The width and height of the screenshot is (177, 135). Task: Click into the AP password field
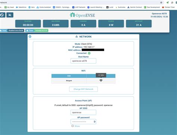(x=83, y=122)
